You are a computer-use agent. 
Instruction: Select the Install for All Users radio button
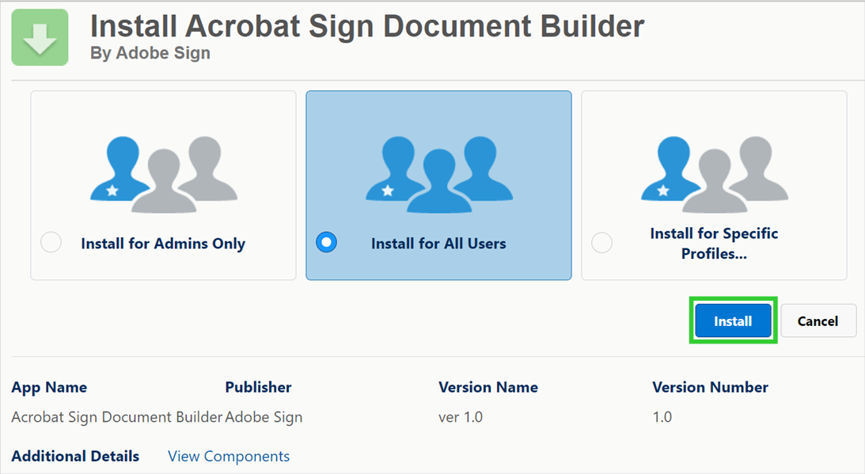pos(326,243)
